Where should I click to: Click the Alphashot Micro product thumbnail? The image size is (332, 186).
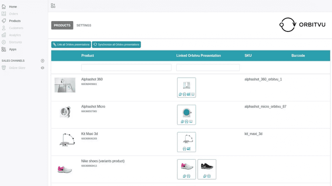pyautogui.click(x=65, y=112)
